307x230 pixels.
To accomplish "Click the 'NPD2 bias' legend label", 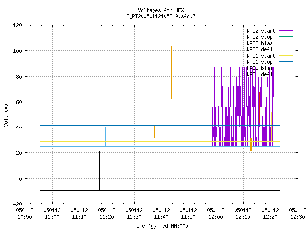I will pyautogui.click(x=260, y=43).
